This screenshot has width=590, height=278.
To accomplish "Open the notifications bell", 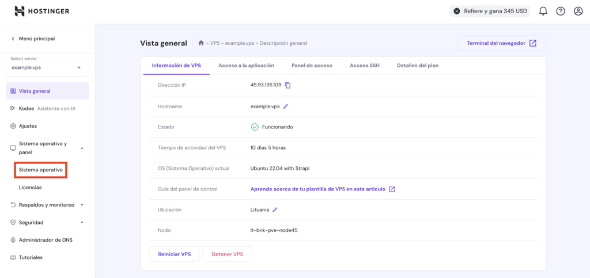I will 543,11.
